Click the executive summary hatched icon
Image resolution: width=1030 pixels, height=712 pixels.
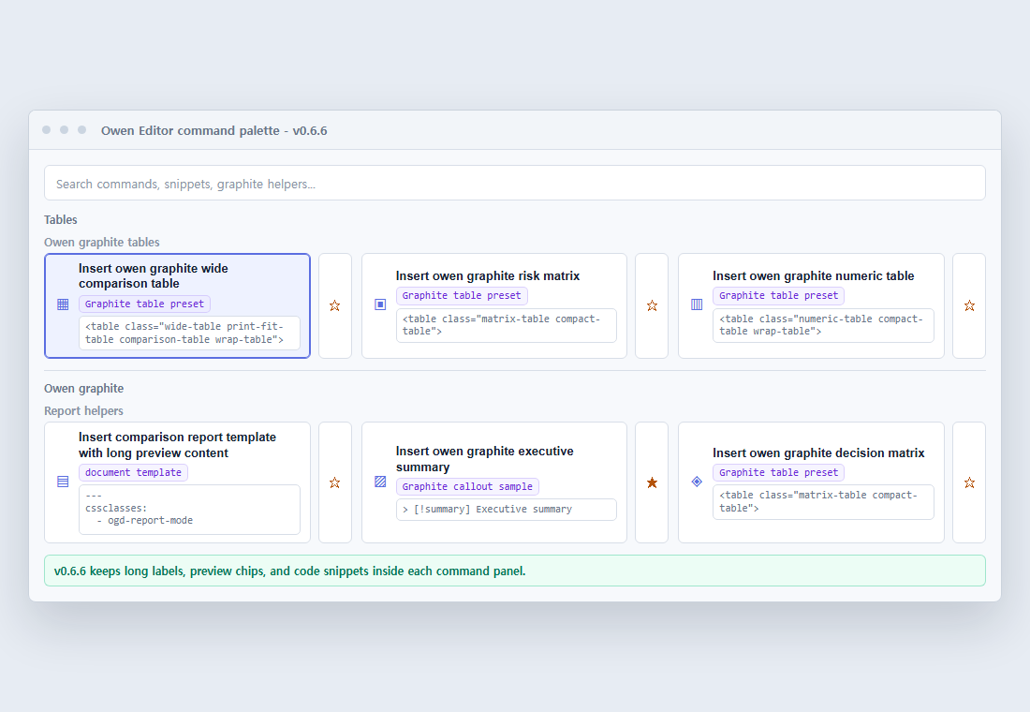tap(380, 482)
